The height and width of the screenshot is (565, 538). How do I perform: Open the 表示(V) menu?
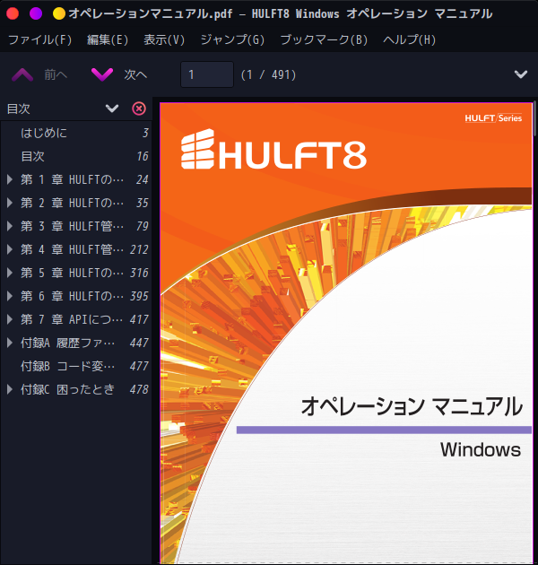164,39
